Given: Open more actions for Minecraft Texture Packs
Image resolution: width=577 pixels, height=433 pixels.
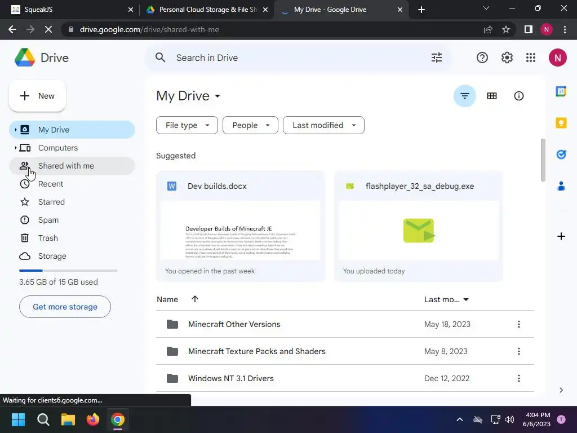Looking at the screenshot, I should tap(518, 351).
